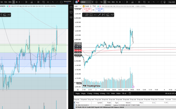Open the H user avatar menu
The width and height of the screenshot is (176, 109).
[77, 2]
